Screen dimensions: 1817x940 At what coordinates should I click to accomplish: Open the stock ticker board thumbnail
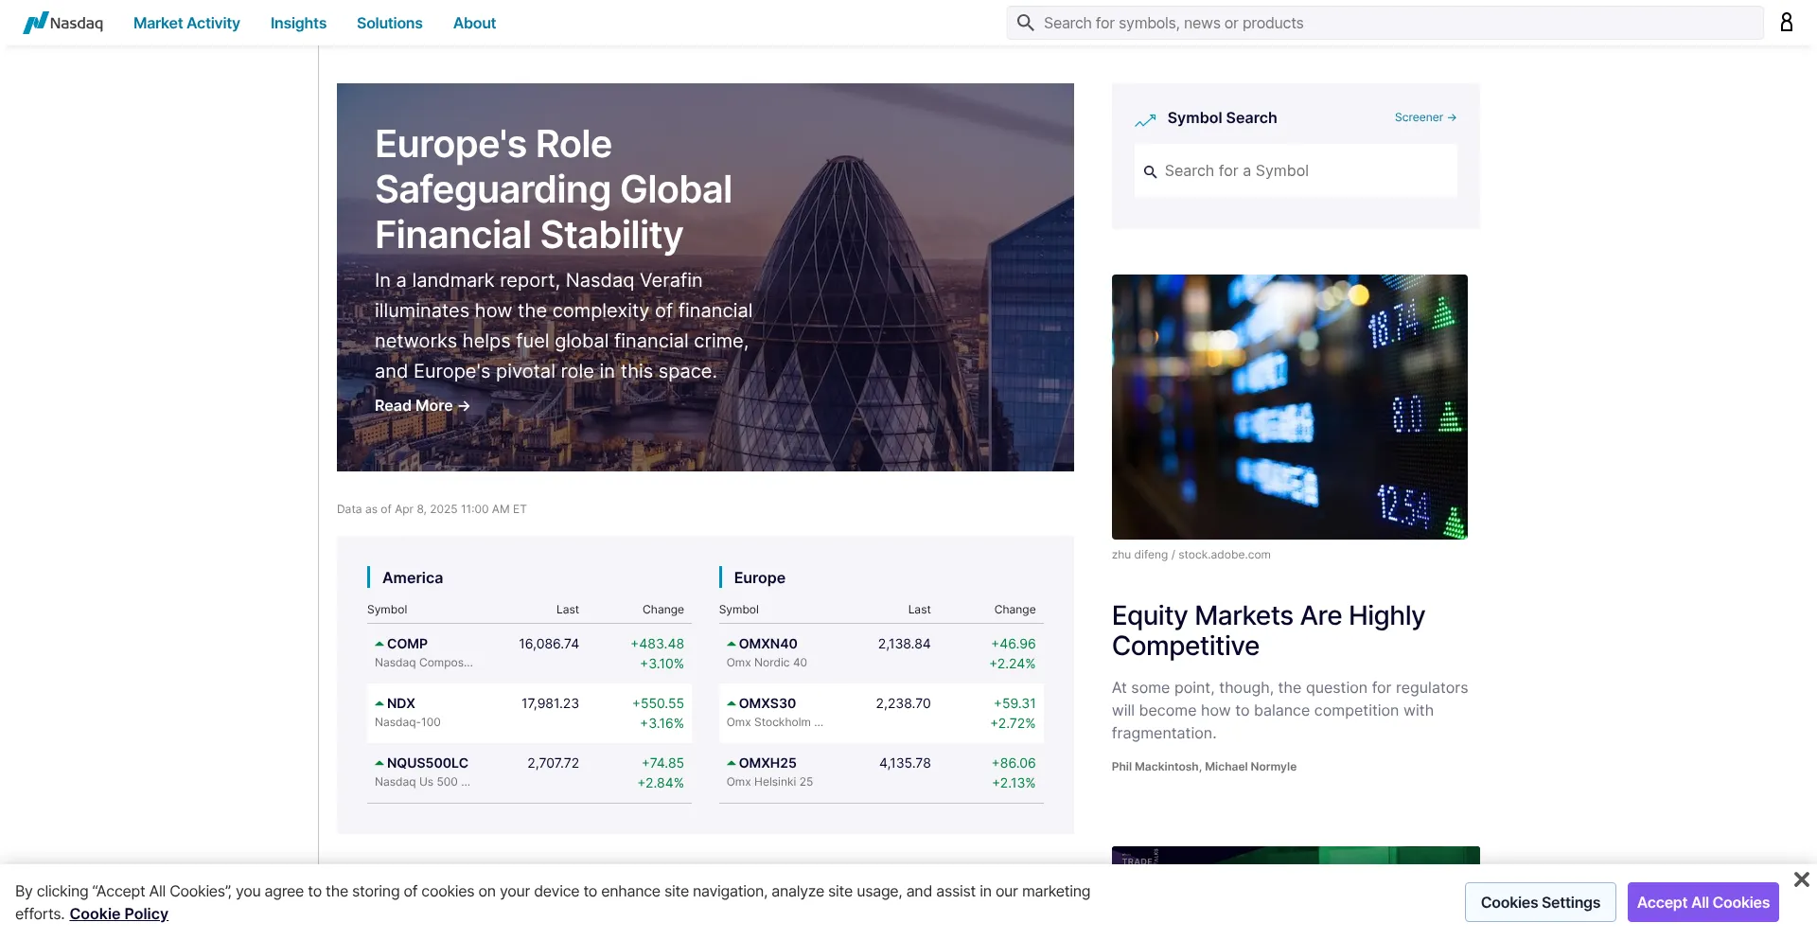[1290, 407]
